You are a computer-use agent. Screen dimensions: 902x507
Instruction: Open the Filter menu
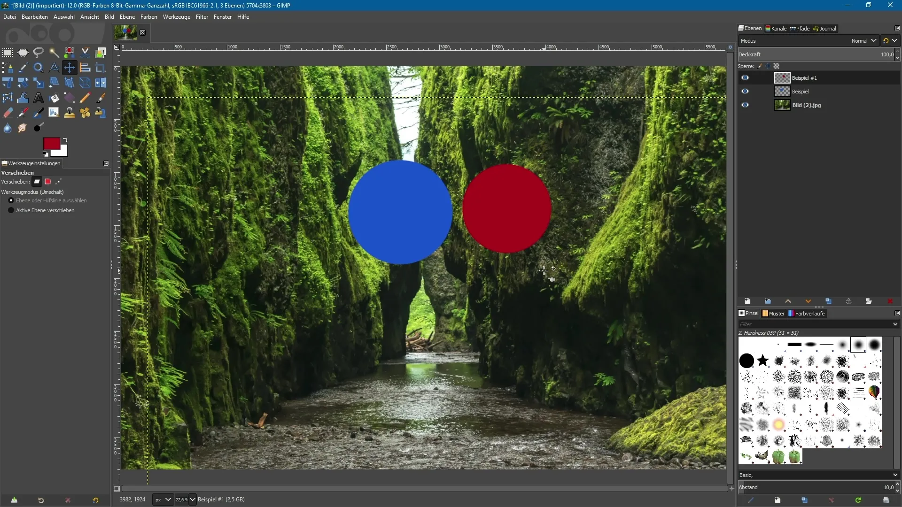tap(202, 17)
